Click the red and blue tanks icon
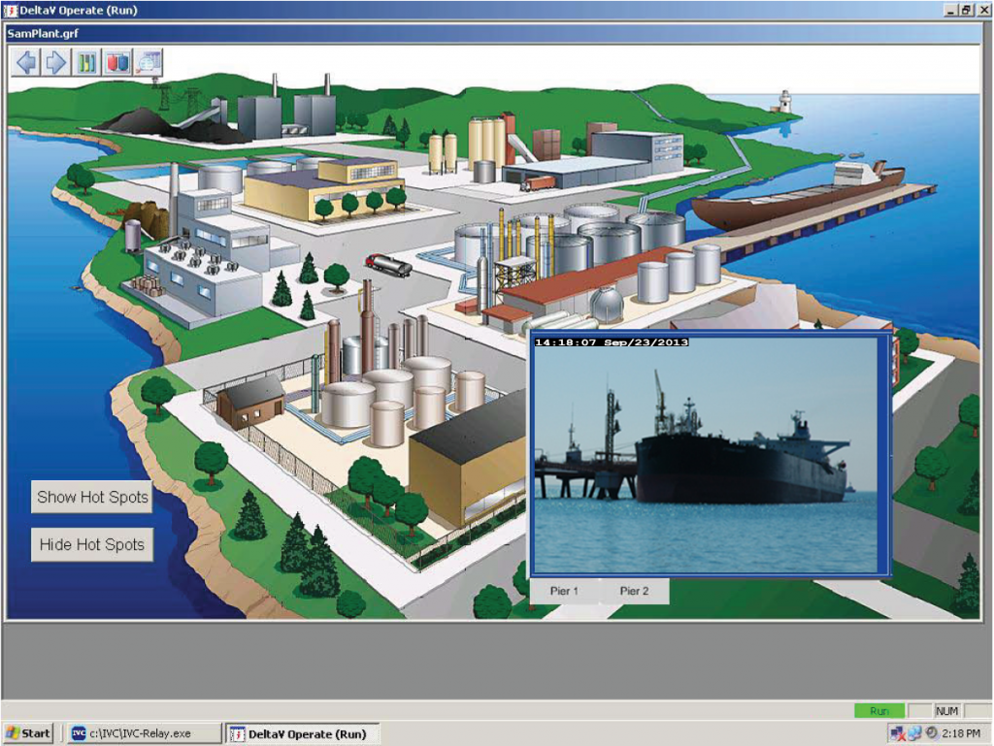This screenshot has height=746, width=994. 117,63
